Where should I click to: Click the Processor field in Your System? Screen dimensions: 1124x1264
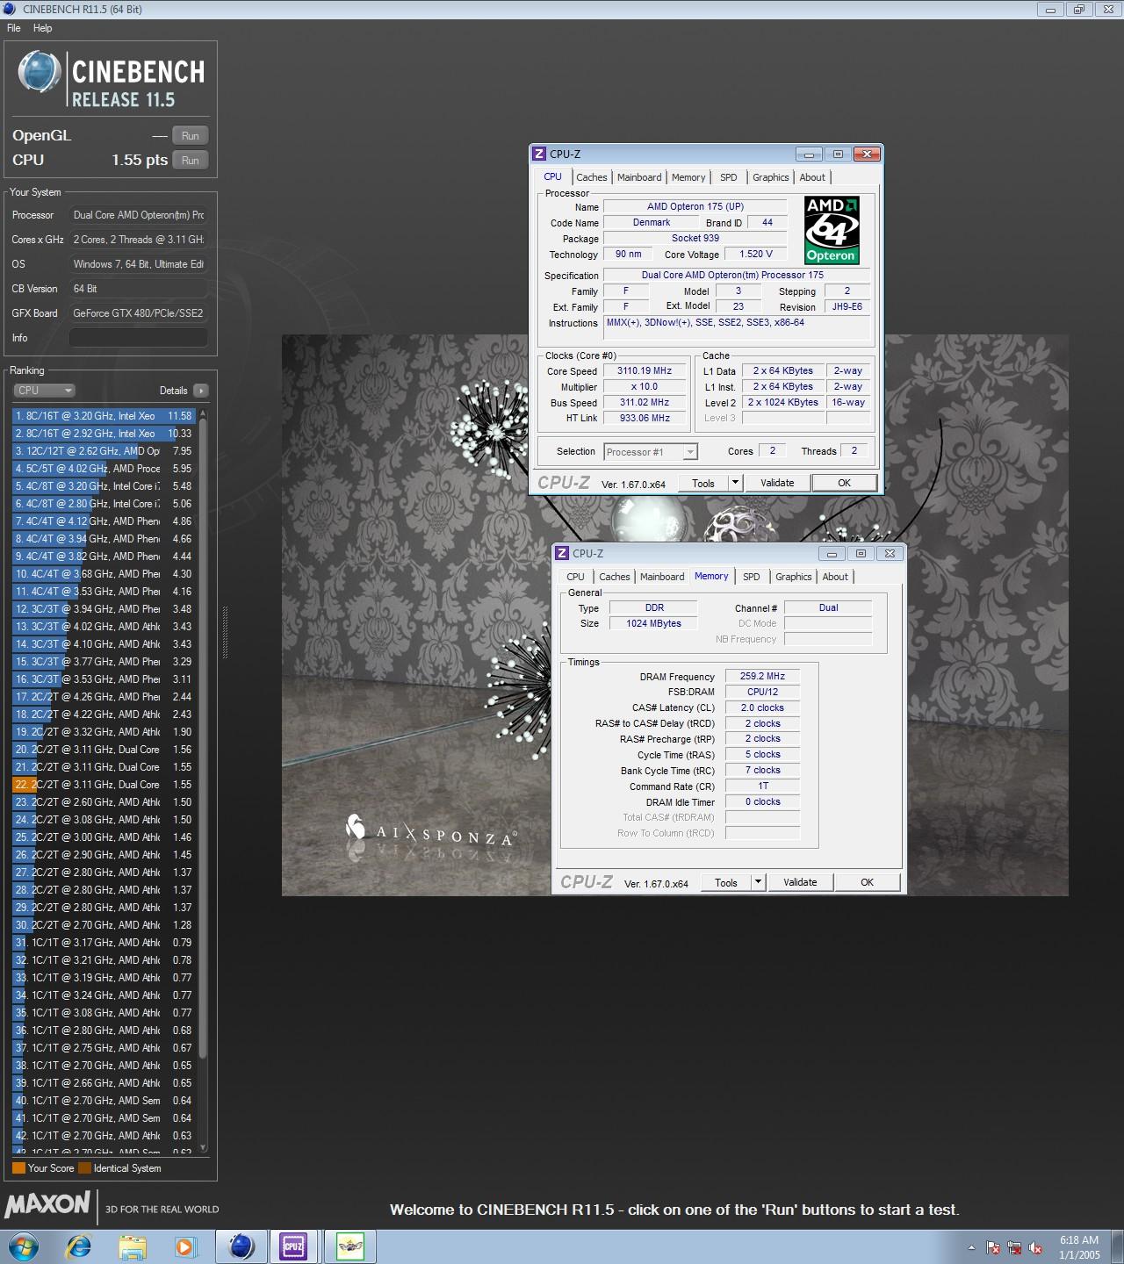pos(139,215)
